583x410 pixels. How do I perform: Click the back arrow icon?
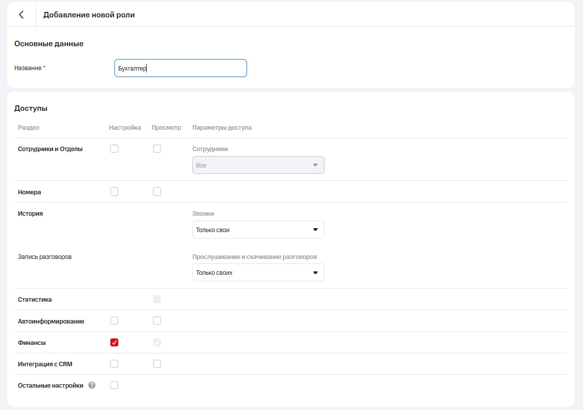[21, 15]
